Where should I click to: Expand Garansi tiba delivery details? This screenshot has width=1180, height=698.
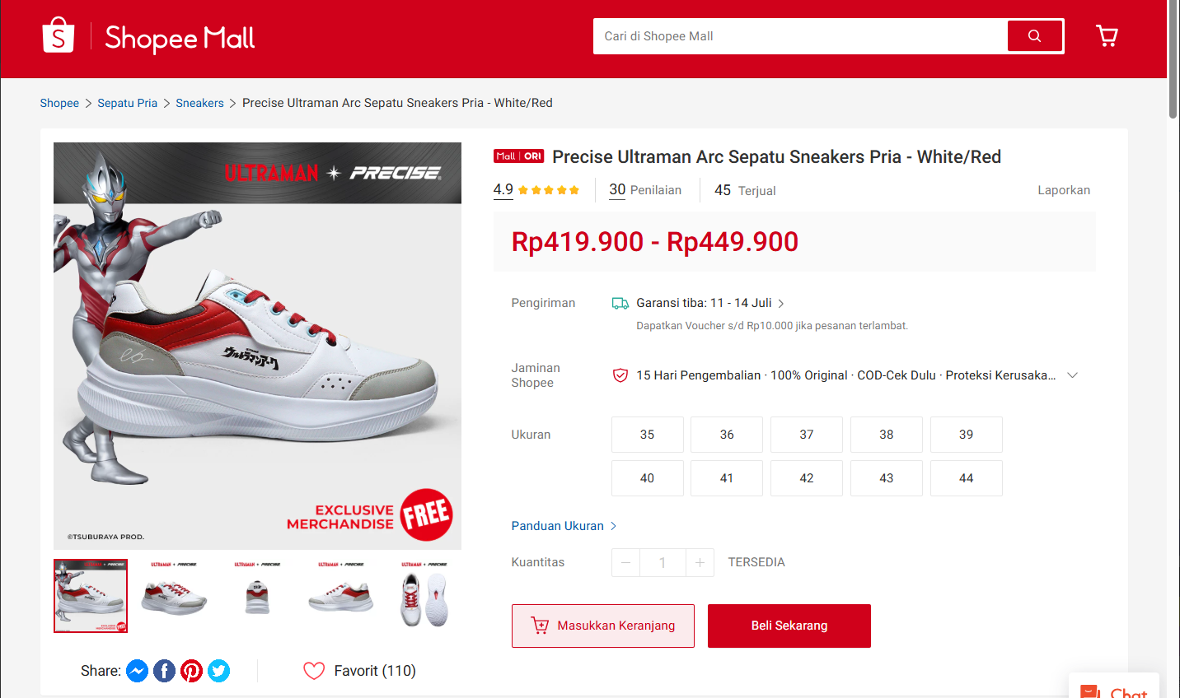781,304
